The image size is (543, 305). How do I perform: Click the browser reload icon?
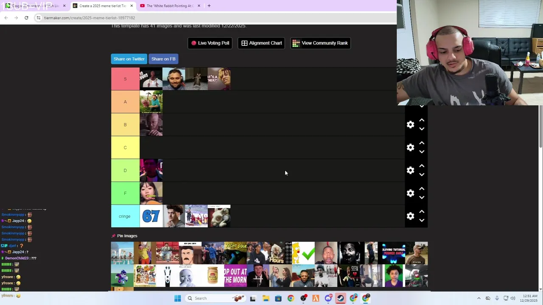(x=26, y=18)
